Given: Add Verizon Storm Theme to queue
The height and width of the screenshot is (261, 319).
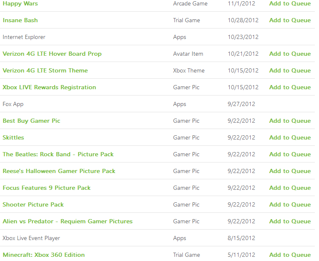Looking at the screenshot, I should [x=290, y=70].
